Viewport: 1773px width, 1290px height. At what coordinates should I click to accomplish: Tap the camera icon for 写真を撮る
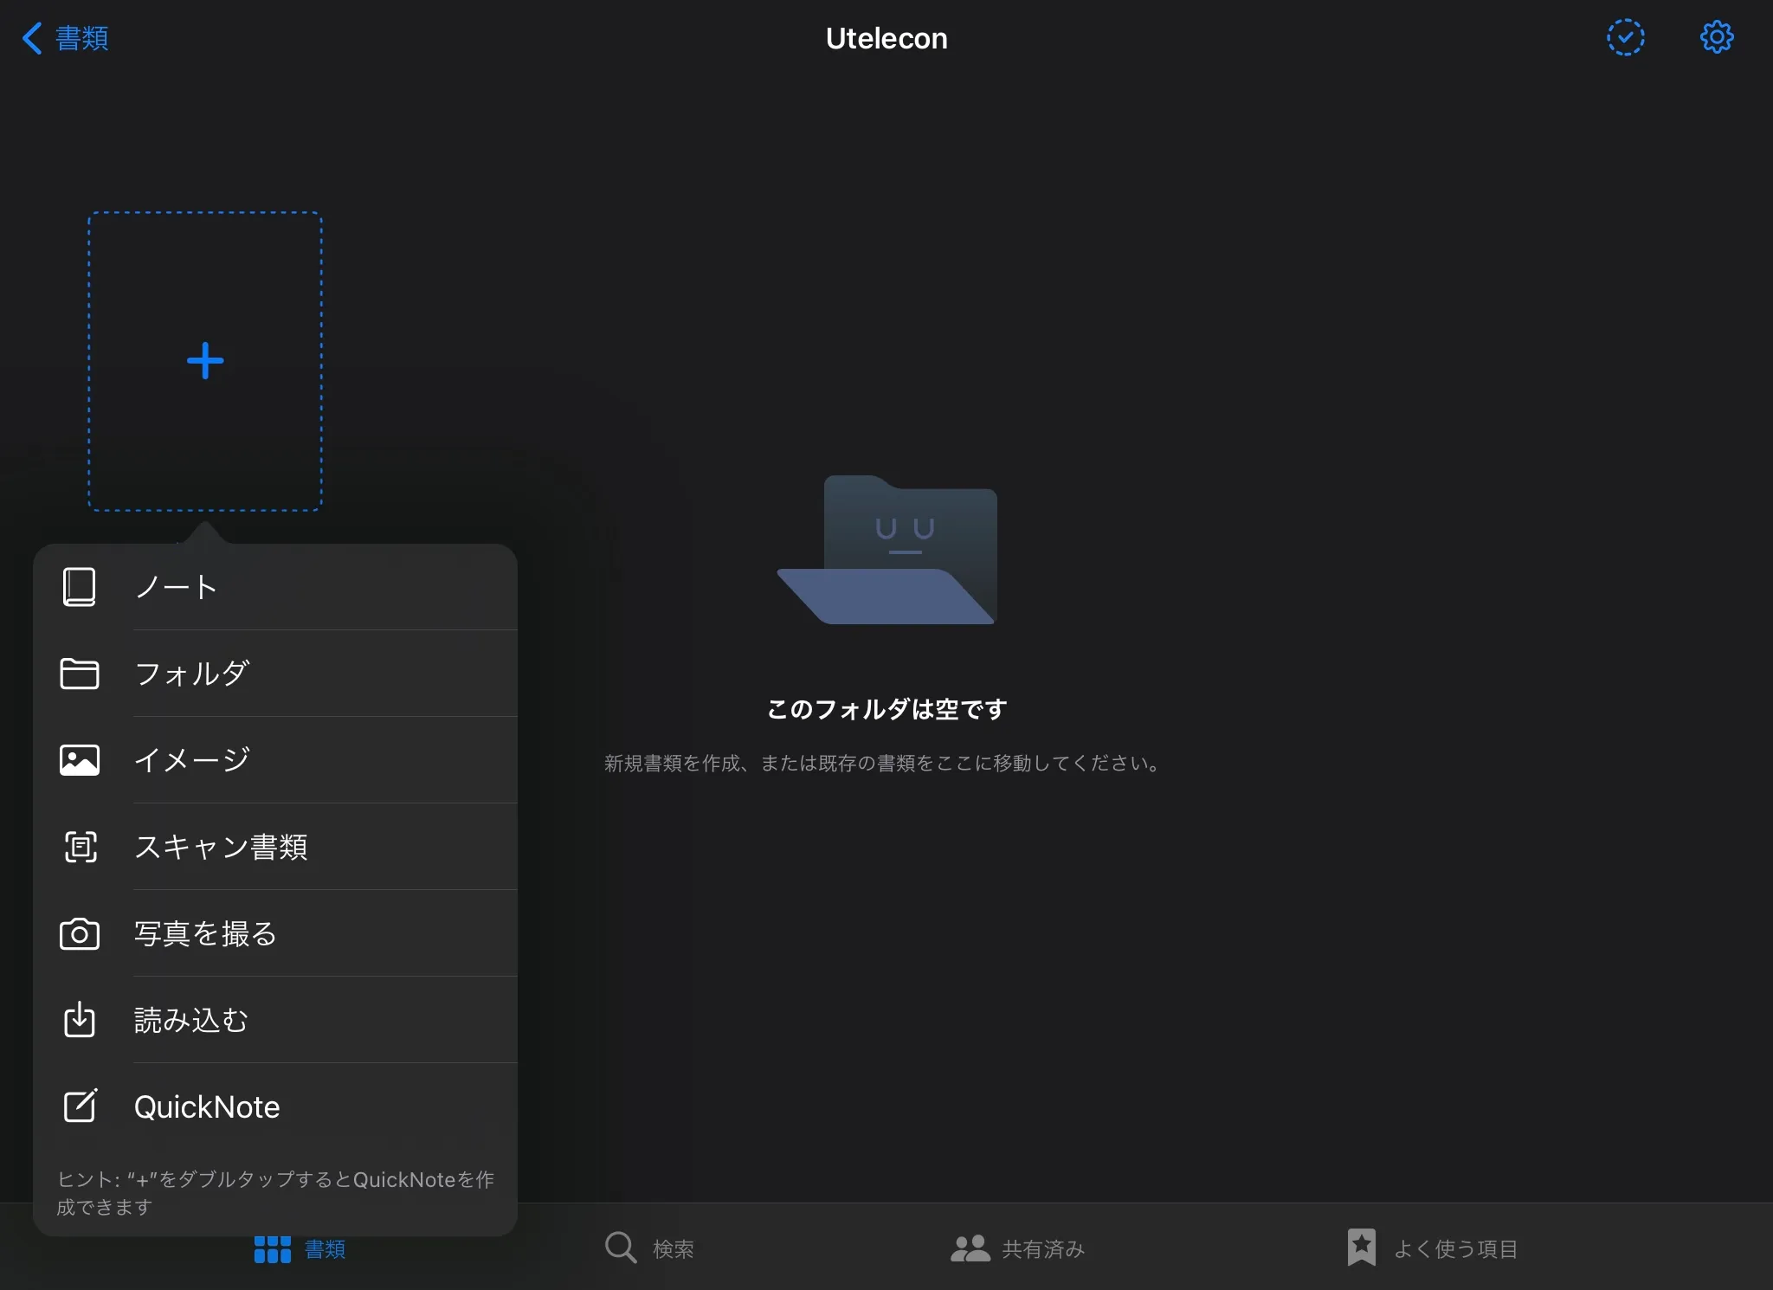point(79,934)
